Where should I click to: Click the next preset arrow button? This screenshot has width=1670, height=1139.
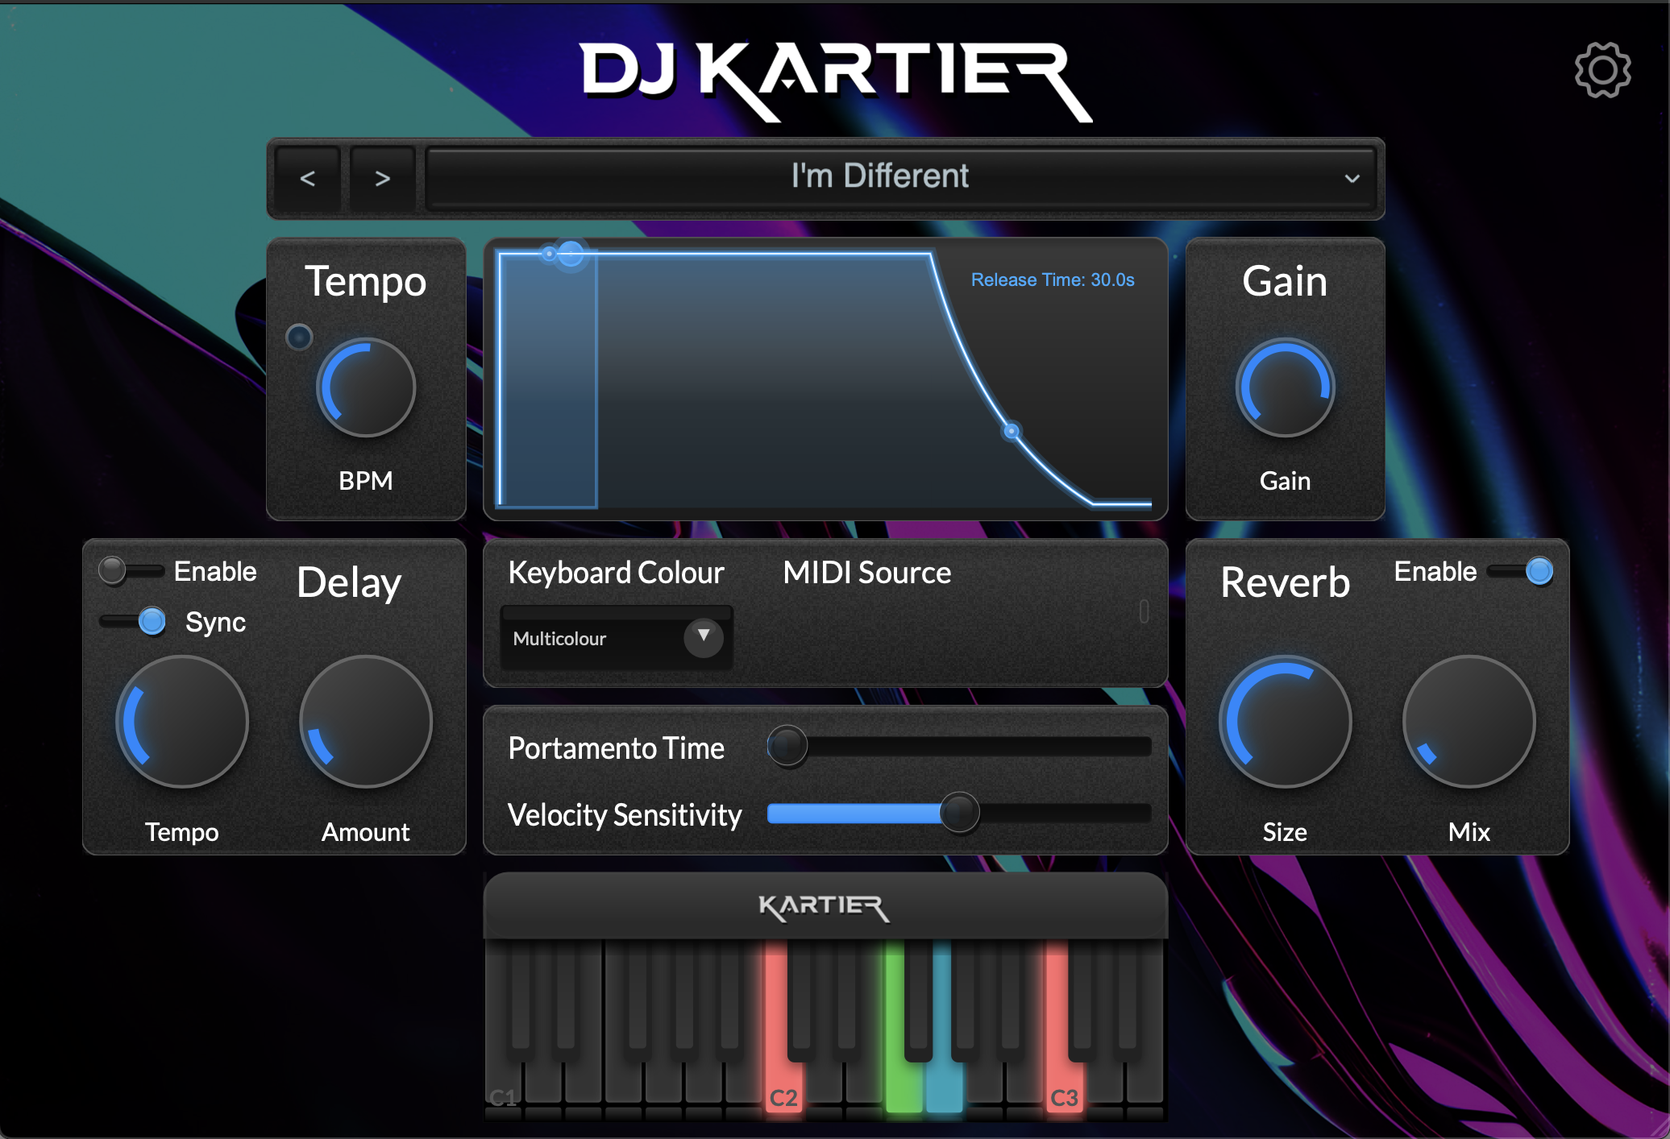[x=382, y=178]
